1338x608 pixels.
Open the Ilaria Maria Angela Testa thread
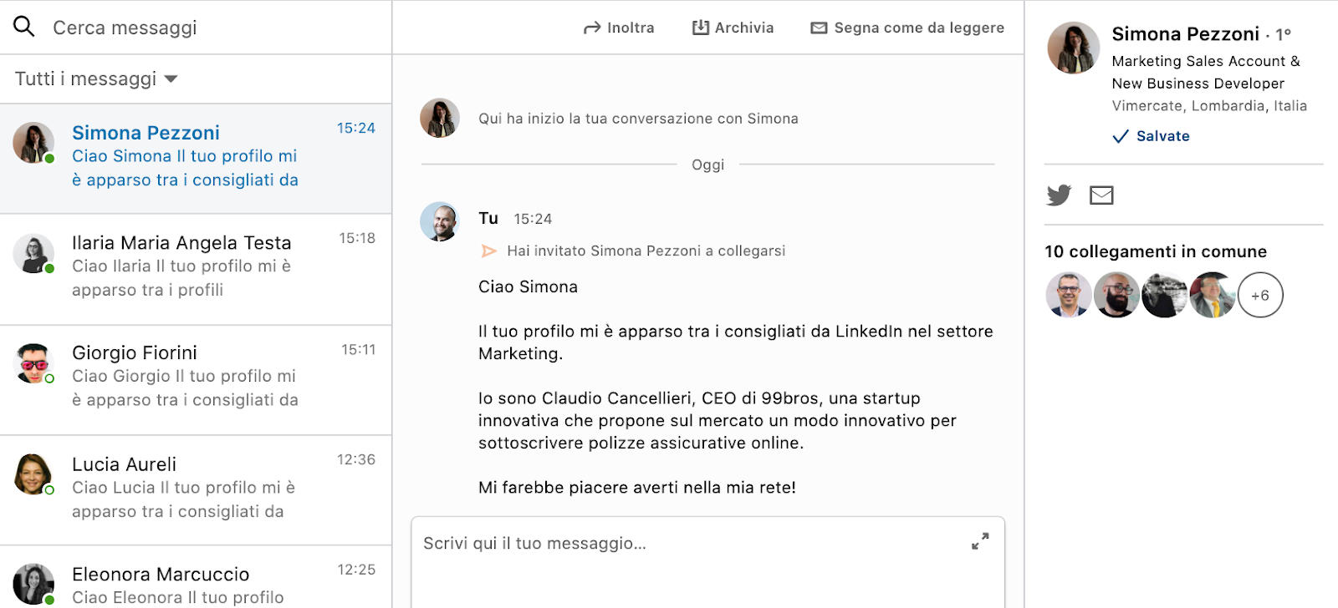pyautogui.click(x=195, y=267)
